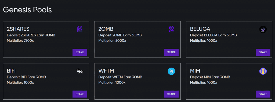
Task: Stake in the MIM pool
Action: [263, 94]
